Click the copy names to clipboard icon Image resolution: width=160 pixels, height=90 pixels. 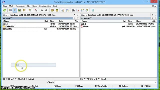(x=87, y=10)
